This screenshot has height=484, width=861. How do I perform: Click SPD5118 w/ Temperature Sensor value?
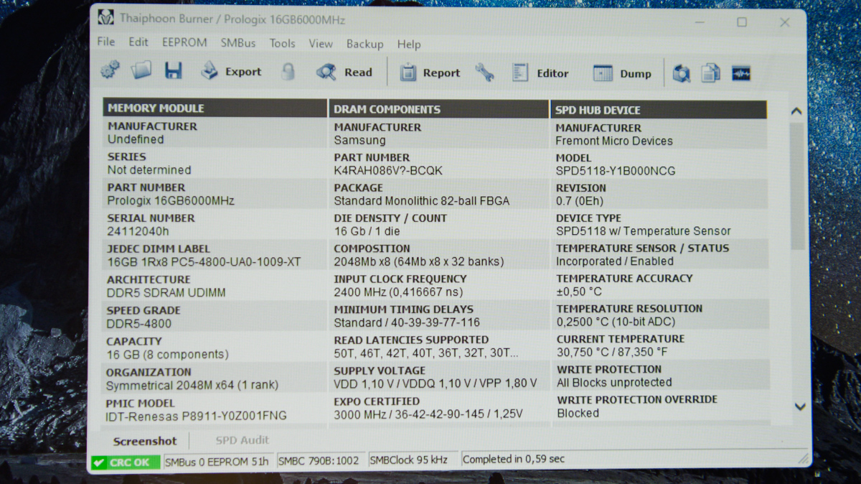pyautogui.click(x=643, y=231)
